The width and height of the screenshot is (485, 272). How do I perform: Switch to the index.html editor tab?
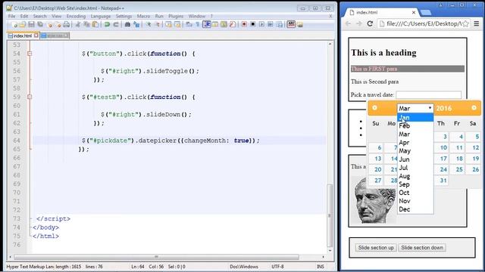[x=23, y=36]
